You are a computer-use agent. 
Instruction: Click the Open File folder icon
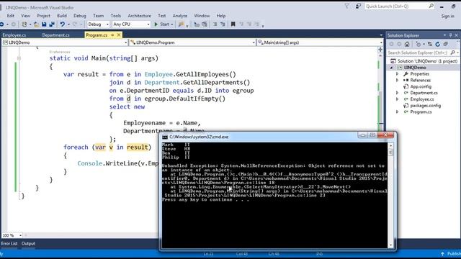(x=36, y=24)
